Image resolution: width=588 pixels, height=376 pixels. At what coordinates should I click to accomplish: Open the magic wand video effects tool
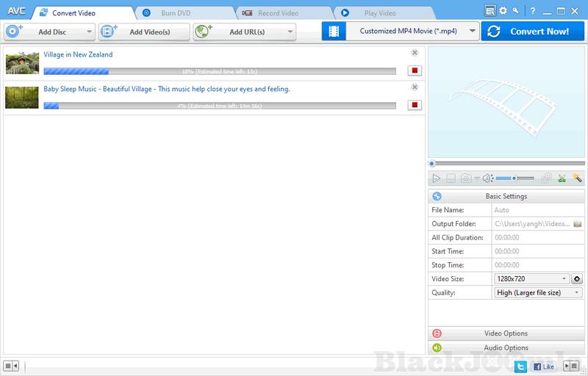pos(578,178)
